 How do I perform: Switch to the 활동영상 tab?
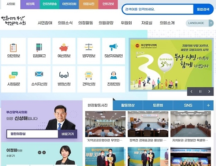128,105
